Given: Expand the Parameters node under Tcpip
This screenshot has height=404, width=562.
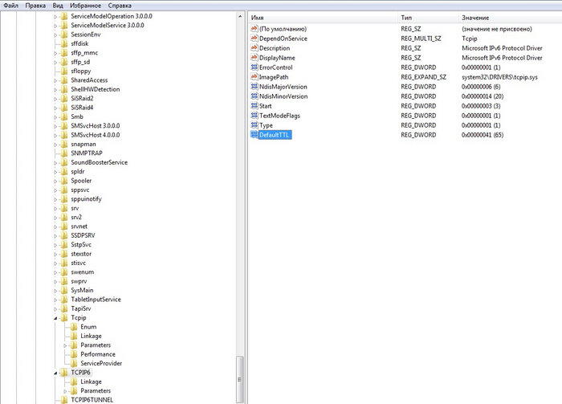Looking at the screenshot, I should tap(65, 345).
